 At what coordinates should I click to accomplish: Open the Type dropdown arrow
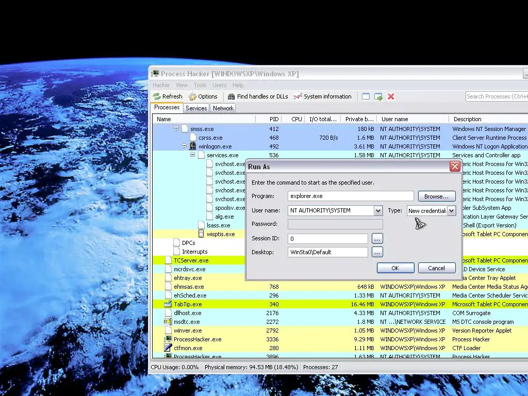coord(451,211)
